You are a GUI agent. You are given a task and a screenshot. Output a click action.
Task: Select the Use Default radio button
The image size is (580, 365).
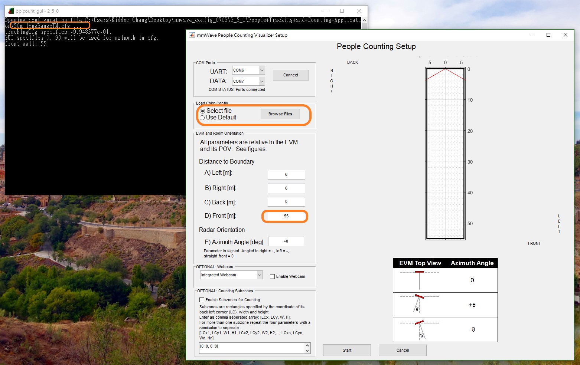point(202,118)
